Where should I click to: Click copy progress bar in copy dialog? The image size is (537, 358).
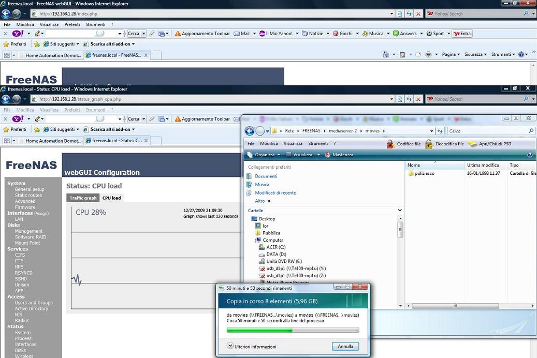point(293,330)
